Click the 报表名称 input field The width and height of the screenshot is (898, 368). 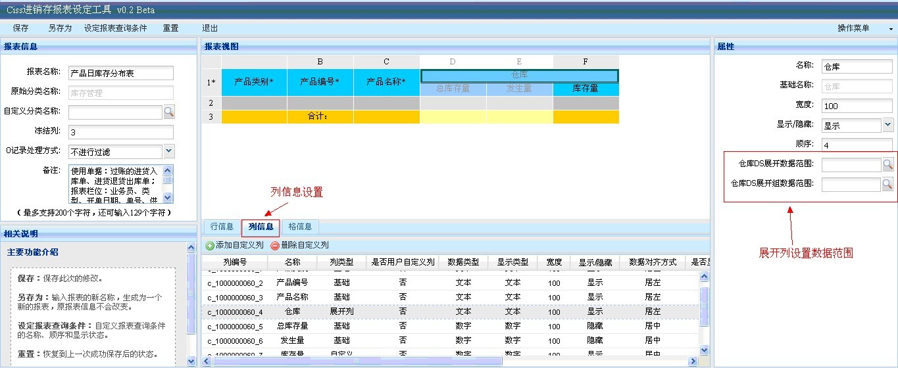pyautogui.click(x=120, y=73)
